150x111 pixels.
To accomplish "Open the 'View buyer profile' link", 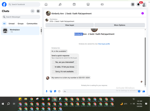I will pyautogui.click(x=104, y=44).
